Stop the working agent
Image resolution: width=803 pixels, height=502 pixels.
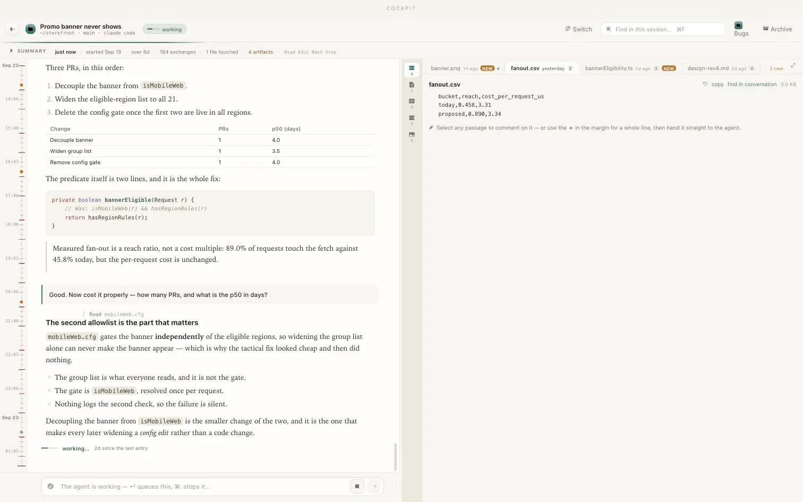click(x=357, y=486)
